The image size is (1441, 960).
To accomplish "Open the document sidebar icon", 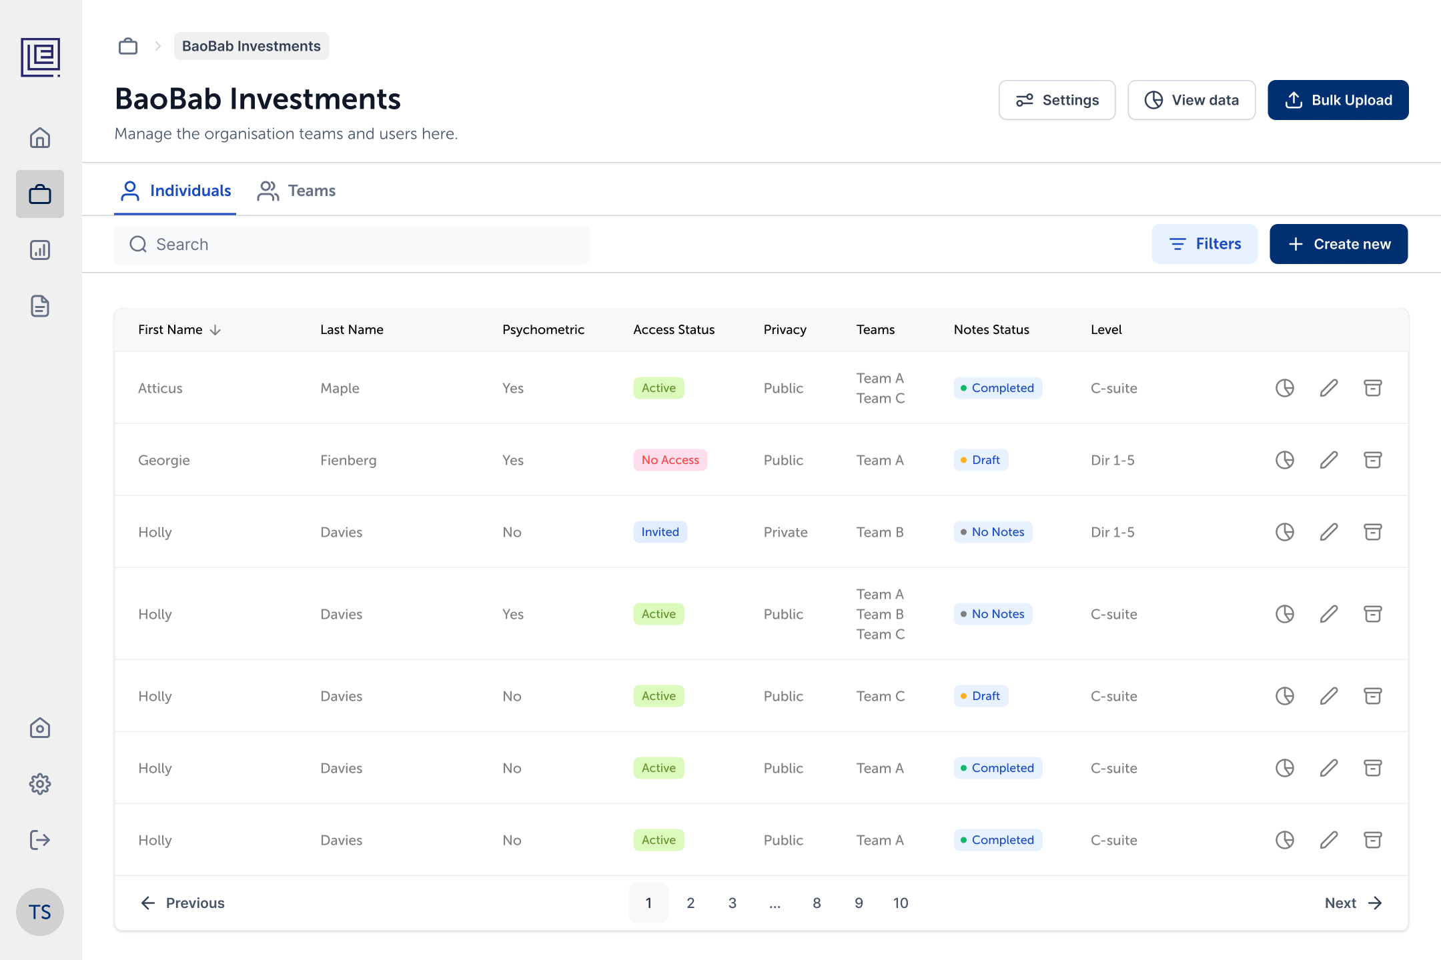I will click(x=40, y=306).
